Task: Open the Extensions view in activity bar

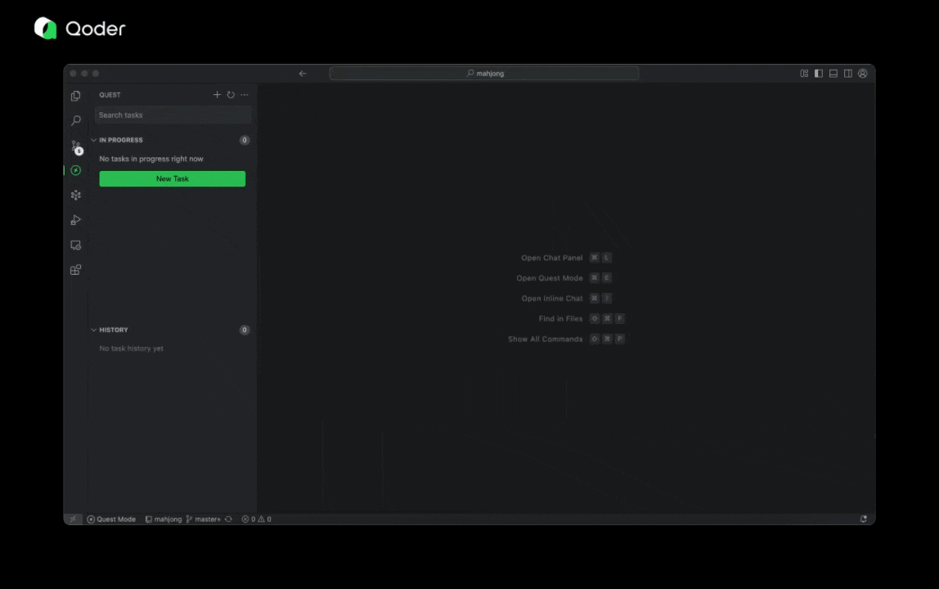Action: 75,270
